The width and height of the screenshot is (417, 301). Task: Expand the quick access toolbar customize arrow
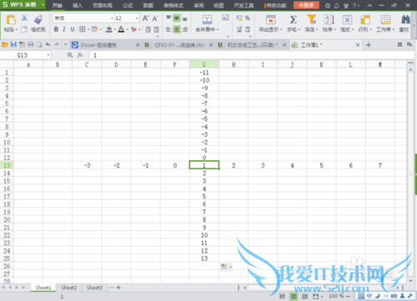coord(66,44)
